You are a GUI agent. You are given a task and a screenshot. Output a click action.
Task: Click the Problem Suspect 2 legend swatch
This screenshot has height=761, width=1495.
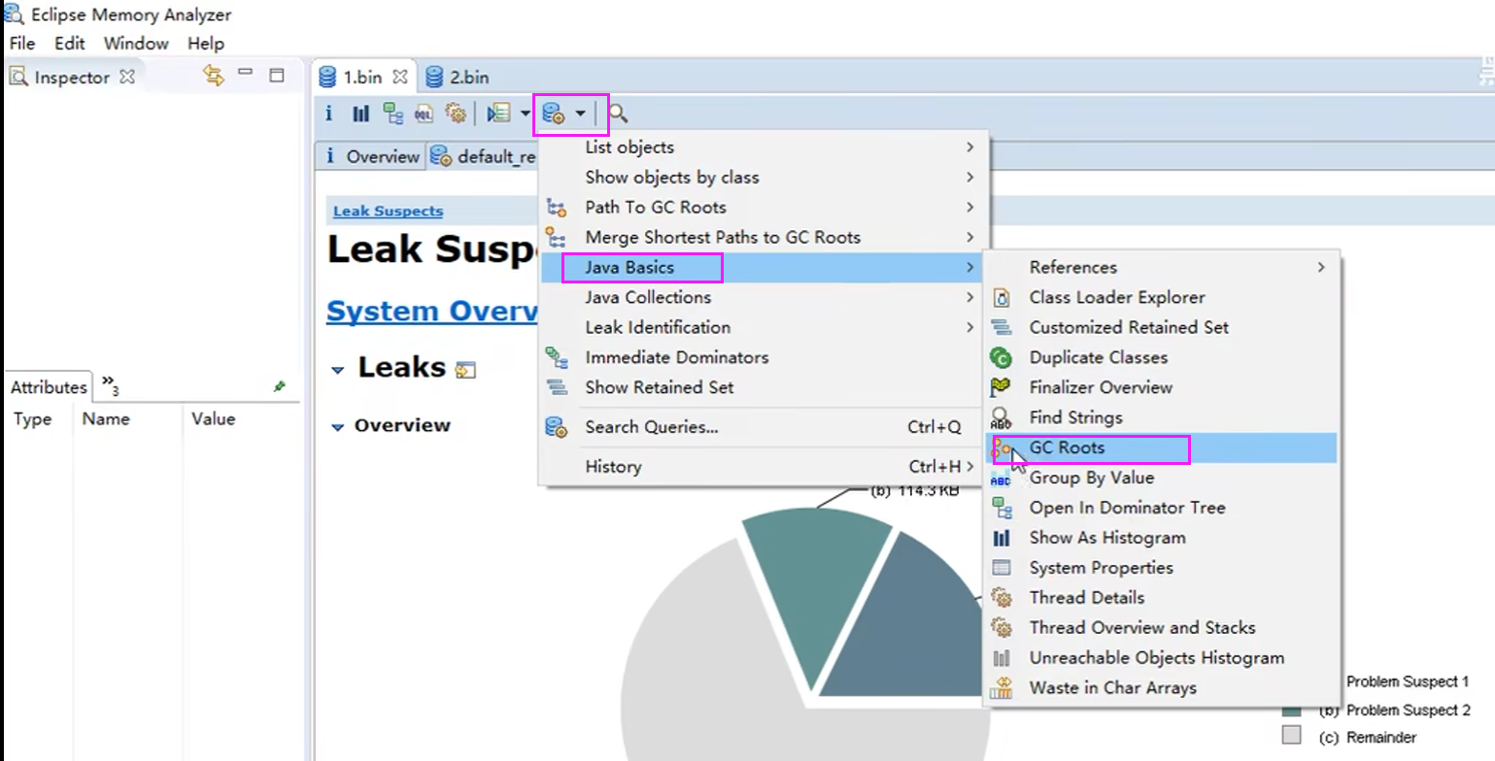(x=1291, y=711)
